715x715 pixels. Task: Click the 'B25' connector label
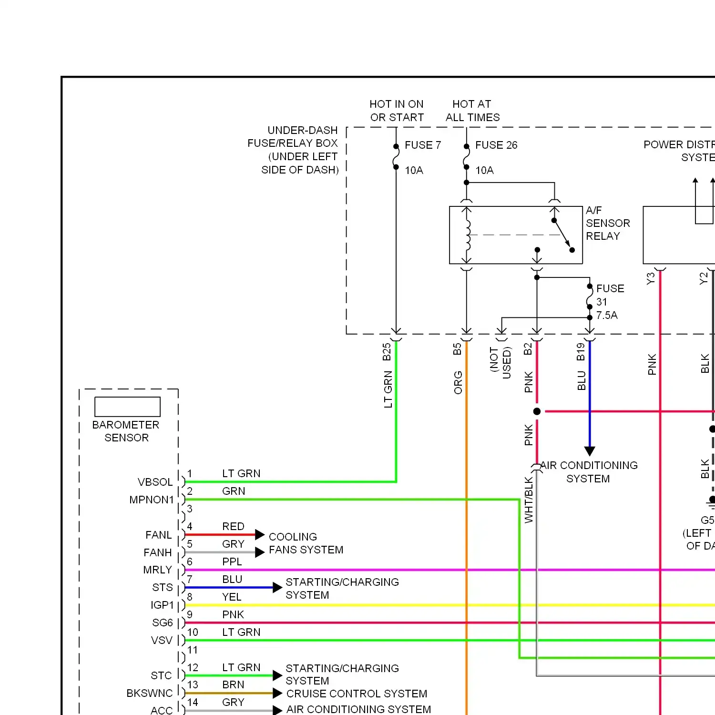387,352
